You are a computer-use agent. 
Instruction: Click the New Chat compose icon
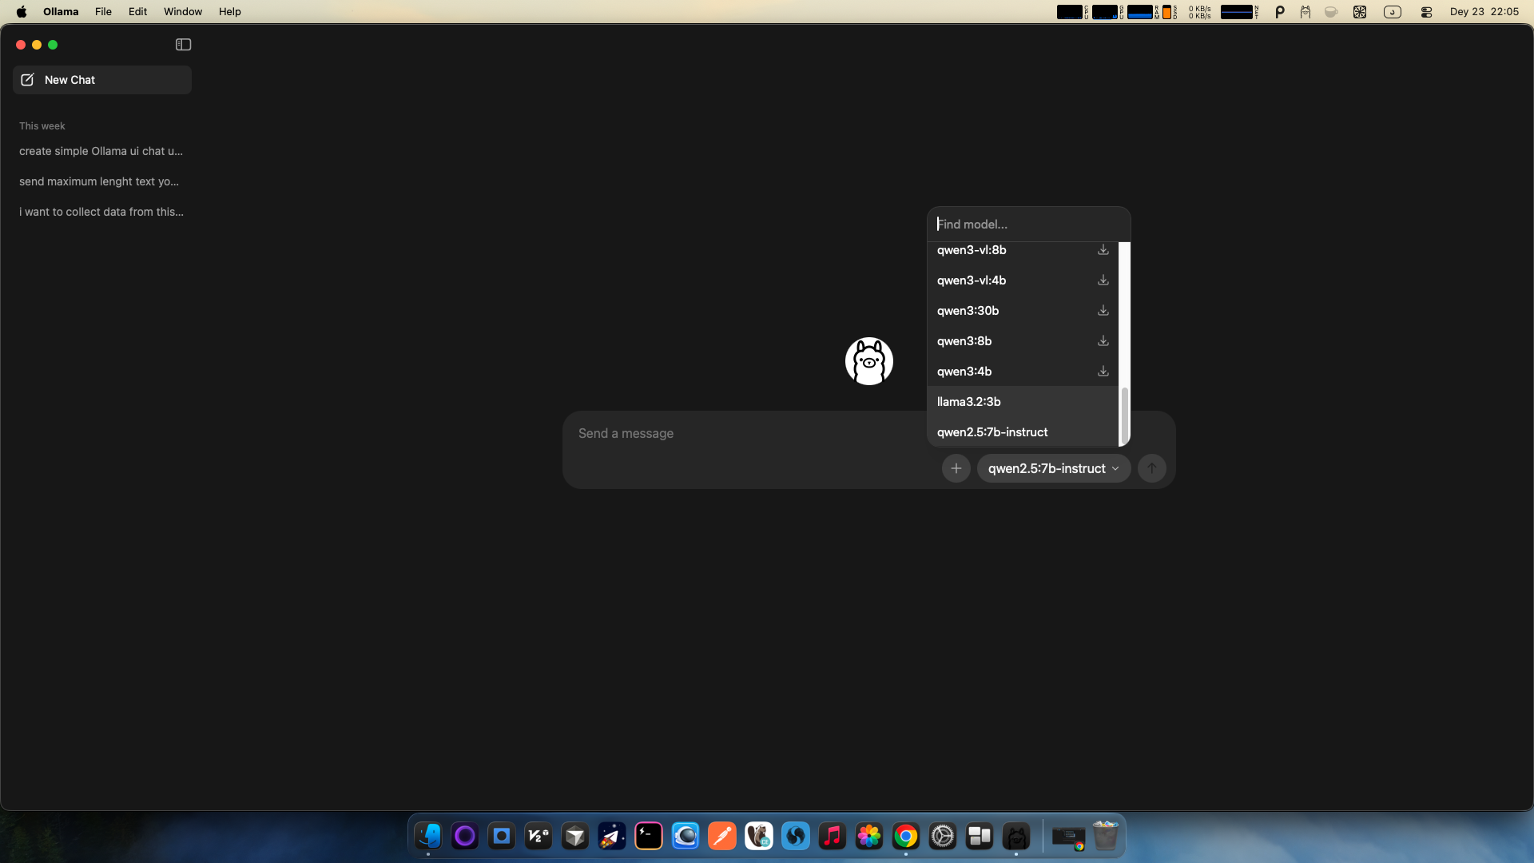tap(27, 80)
